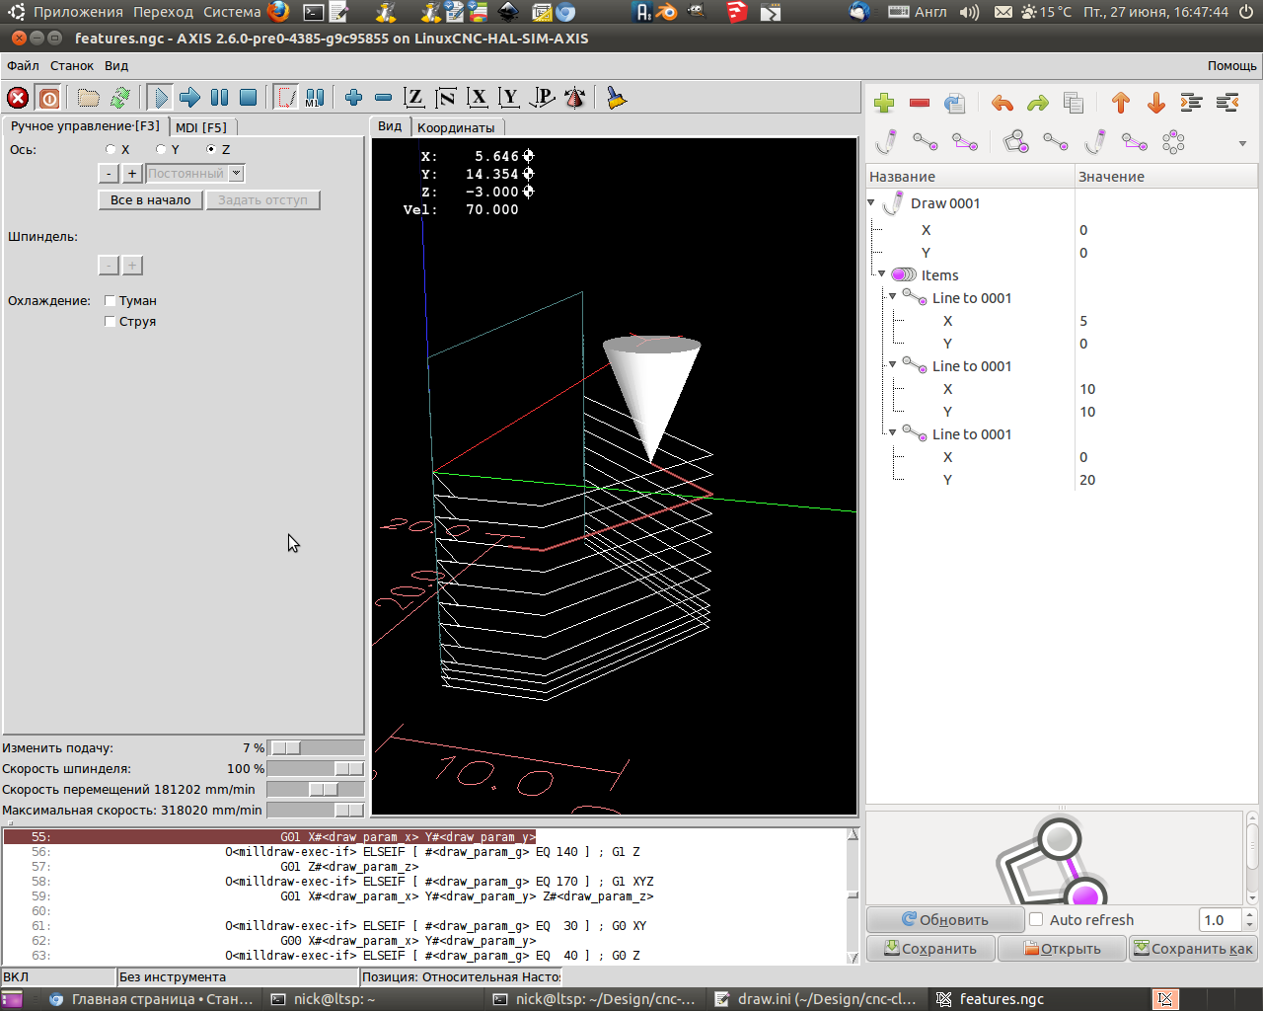This screenshot has width=1263, height=1011.
Task: Select the X axis radio button
Action: (x=111, y=150)
